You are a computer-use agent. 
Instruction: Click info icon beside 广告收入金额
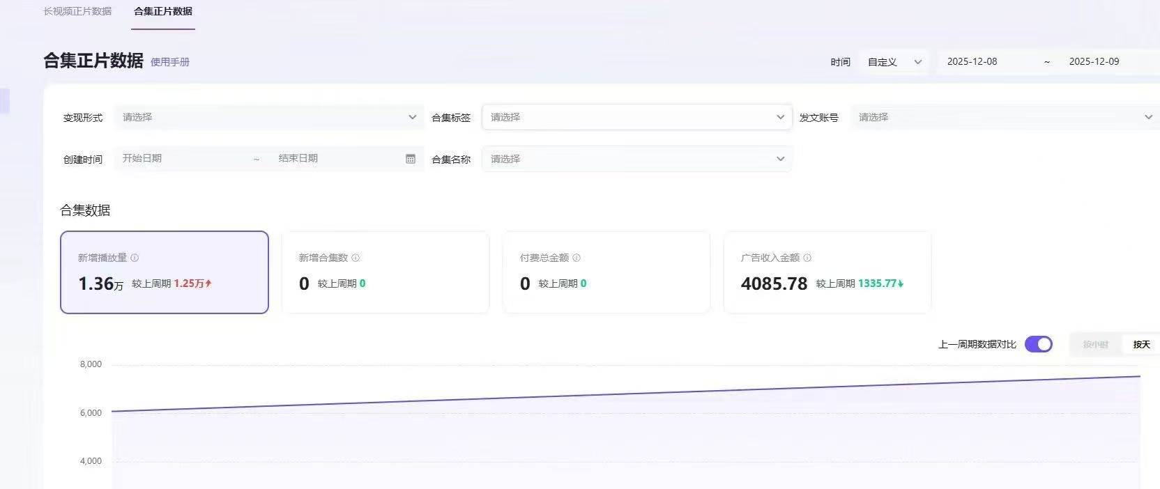coord(807,258)
